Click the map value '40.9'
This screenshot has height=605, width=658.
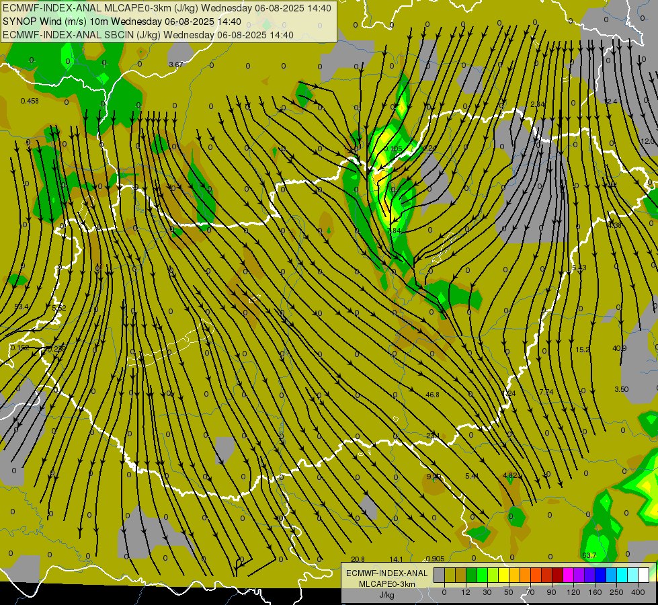coord(620,348)
